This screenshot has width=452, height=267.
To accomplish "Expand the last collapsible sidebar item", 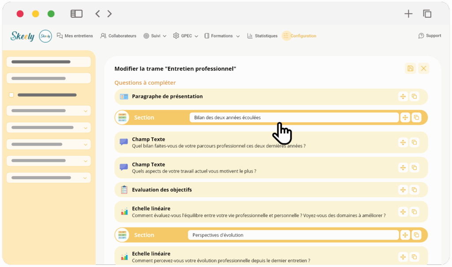I will [49, 177].
